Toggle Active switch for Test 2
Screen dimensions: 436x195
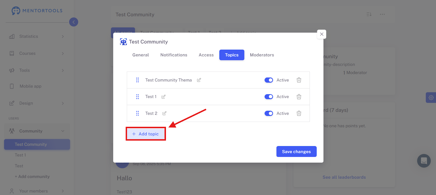click(269, 113)
